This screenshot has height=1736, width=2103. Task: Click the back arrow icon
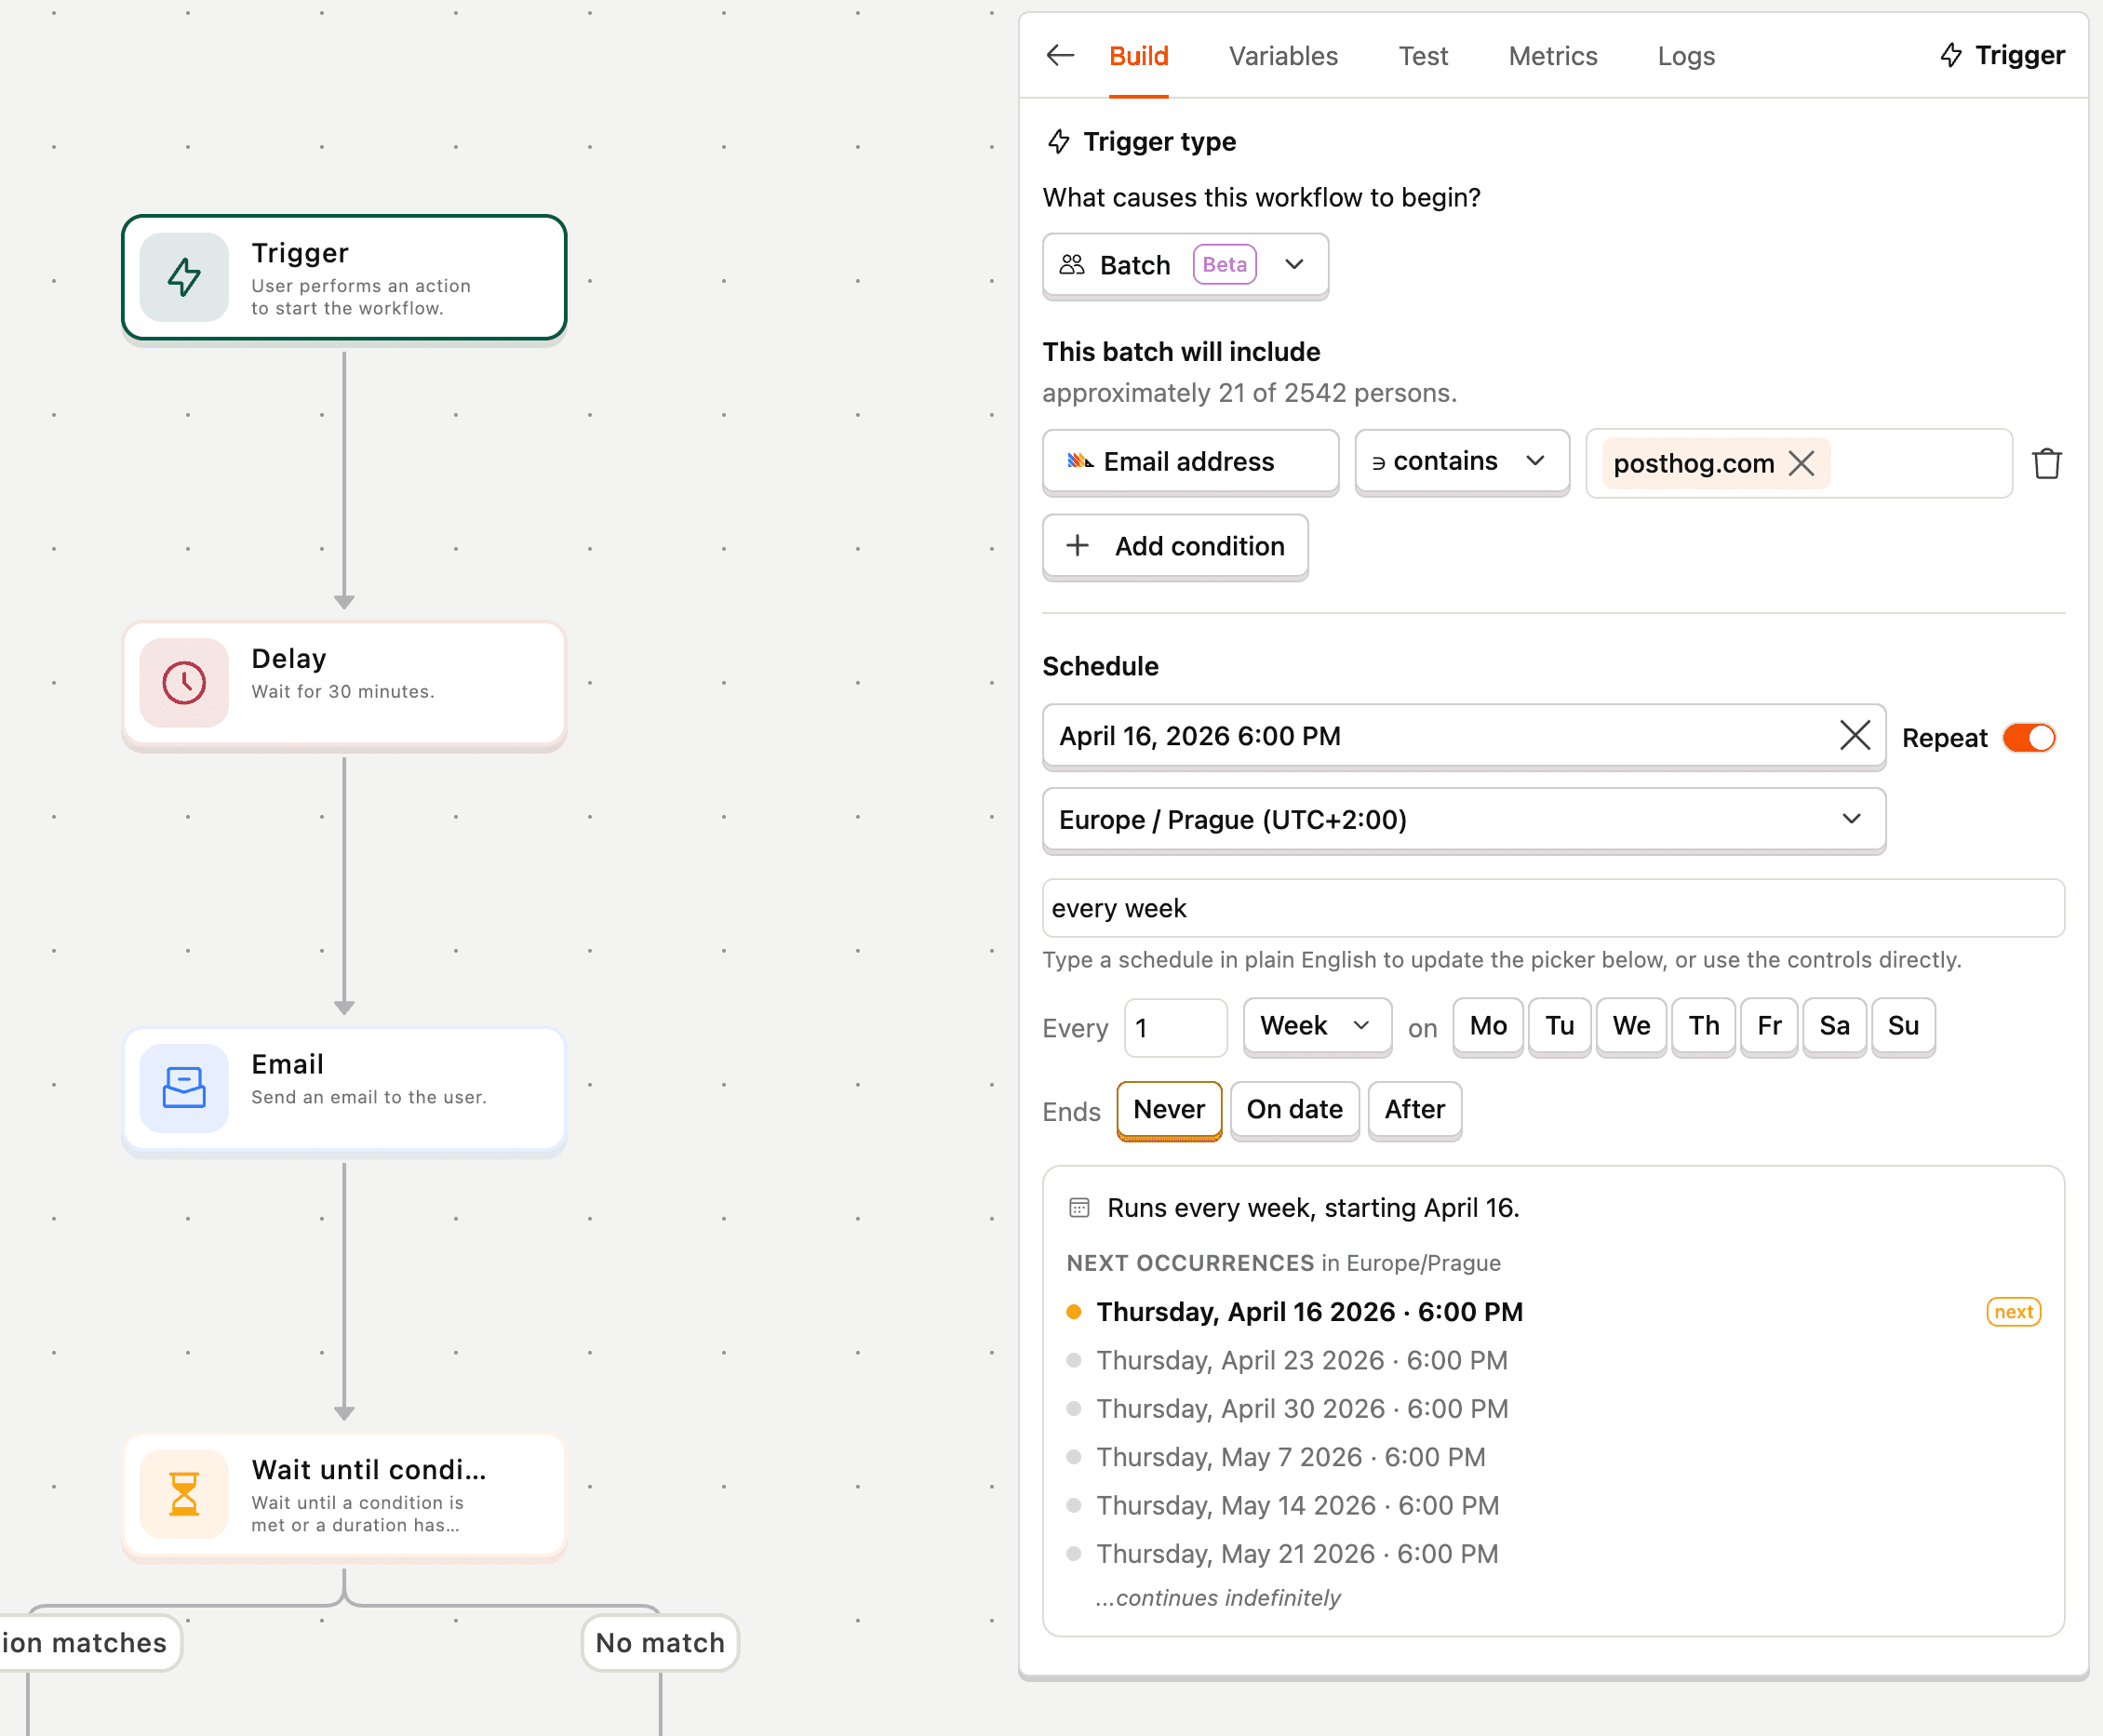point(1060,56)
